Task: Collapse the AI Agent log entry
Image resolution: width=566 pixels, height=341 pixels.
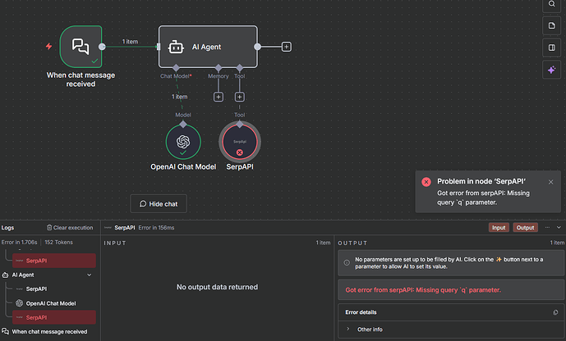Action: [x=89, y=275]
